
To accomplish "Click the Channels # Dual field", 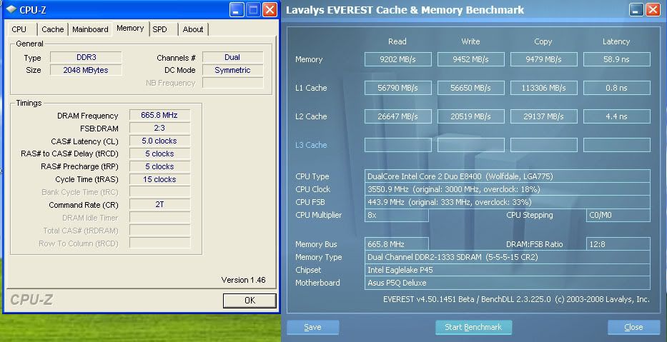I will [232, 57].
